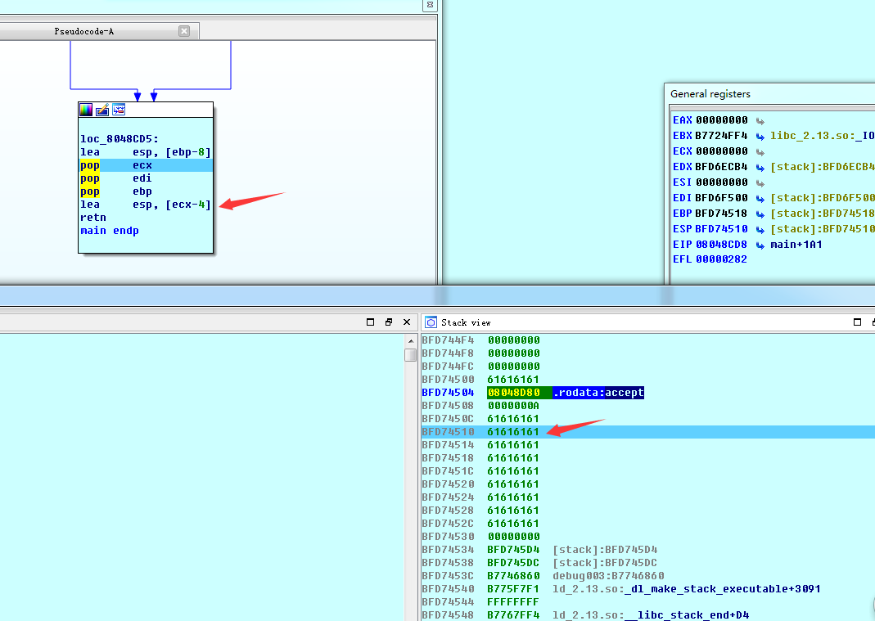875x621 pixels.
Task: Click the edit/pencil icon in graph block header
Action: click(102, 110)
